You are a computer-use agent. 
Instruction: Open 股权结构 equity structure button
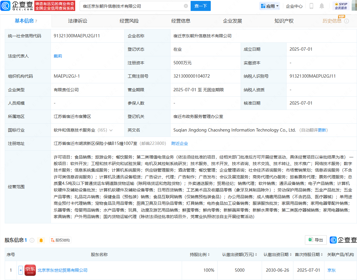pos(60,240)
